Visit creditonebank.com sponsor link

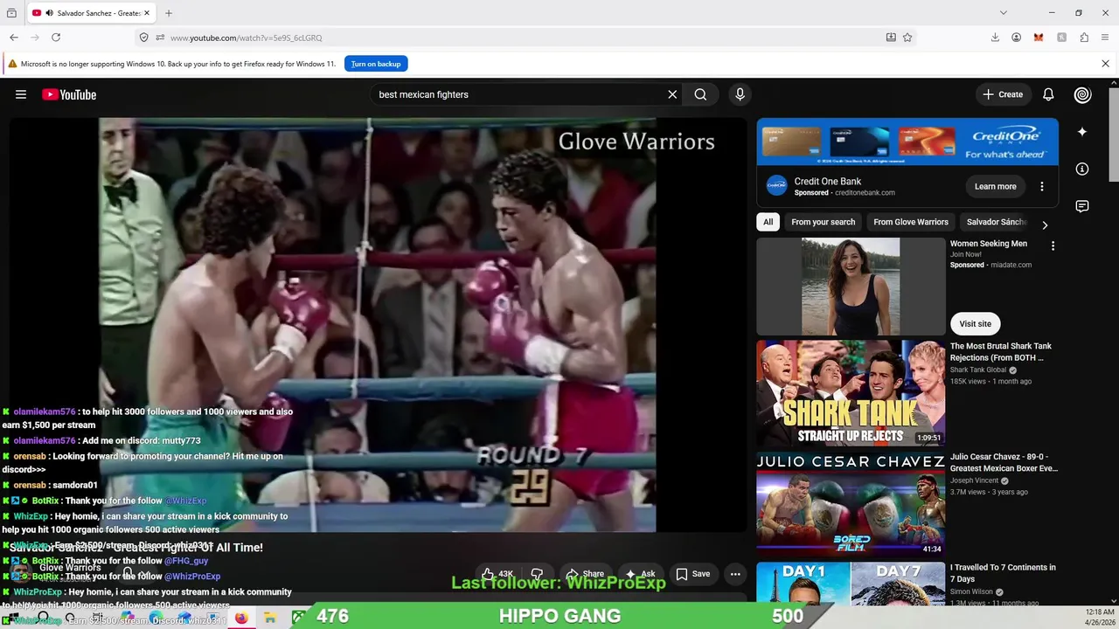(865, 192)
